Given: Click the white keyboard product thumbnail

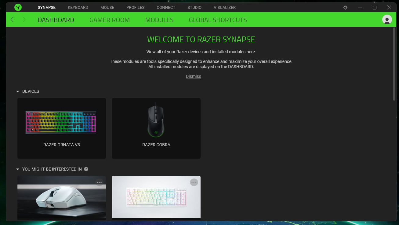Looking at the screenshot, I should [x=156, y=197].
